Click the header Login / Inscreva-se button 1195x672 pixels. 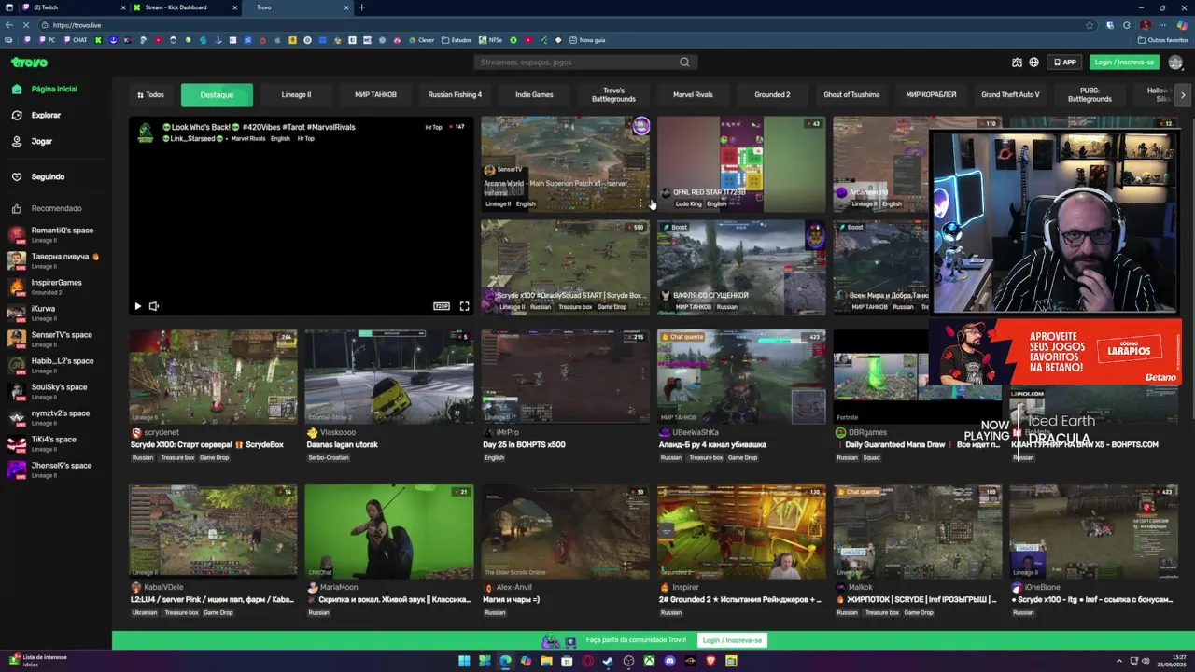coord(1124,63)
